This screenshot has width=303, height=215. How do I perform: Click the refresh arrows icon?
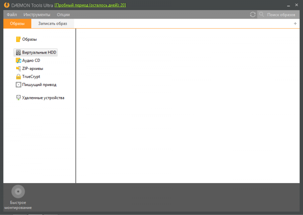(x=253, y=15)
